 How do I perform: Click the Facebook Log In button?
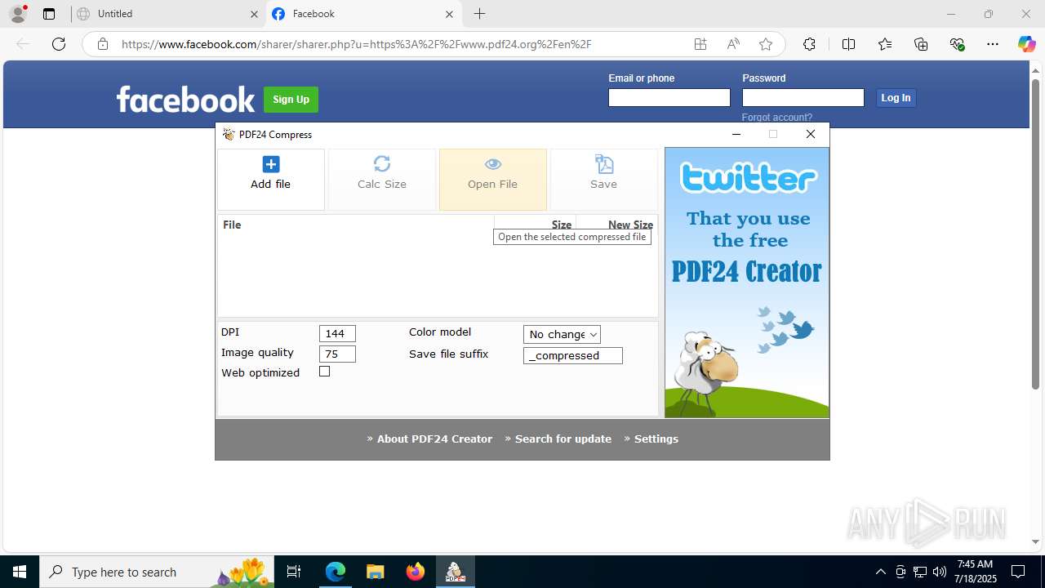click(896, 98)
